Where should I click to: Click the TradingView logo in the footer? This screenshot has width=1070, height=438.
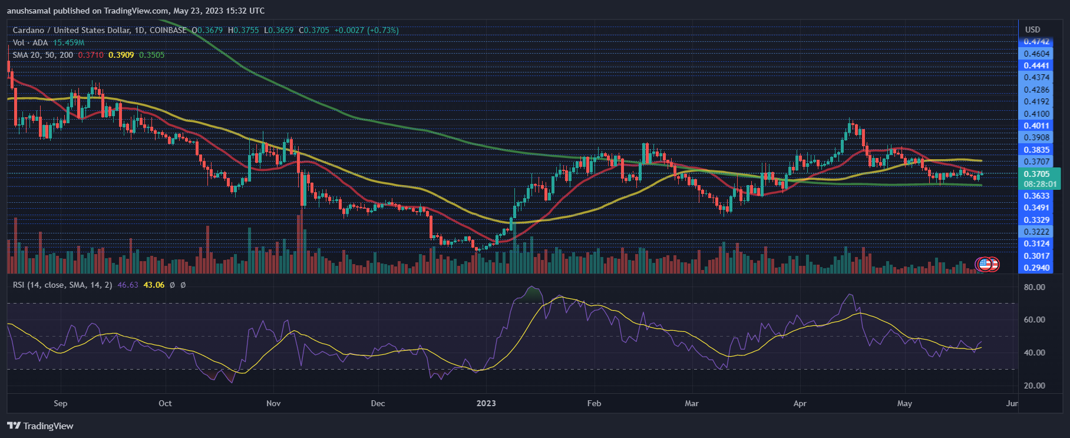(x=41, y=426)
